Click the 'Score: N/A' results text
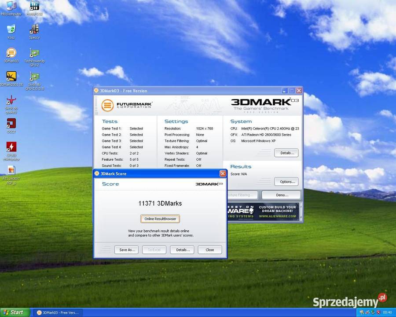Image resolution: width=396 pixels, height=317 pixels. tap(238, 174)
